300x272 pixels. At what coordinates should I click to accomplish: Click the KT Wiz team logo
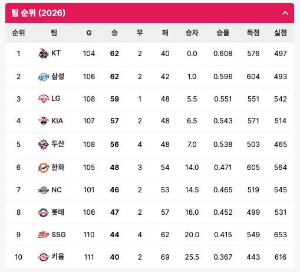pyautogui.click(x=43, y=54)
